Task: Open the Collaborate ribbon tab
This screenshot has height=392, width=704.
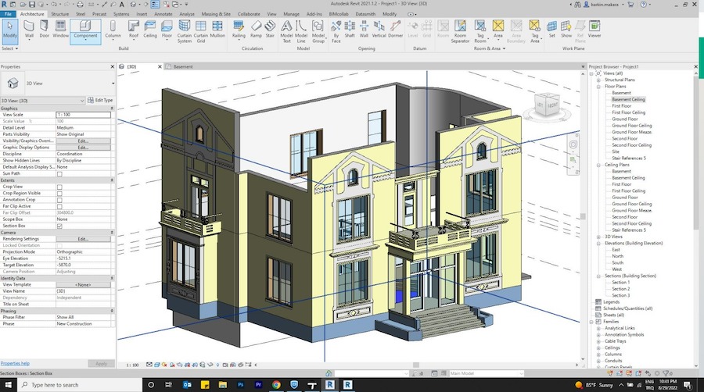Action: tap(249, 14)
